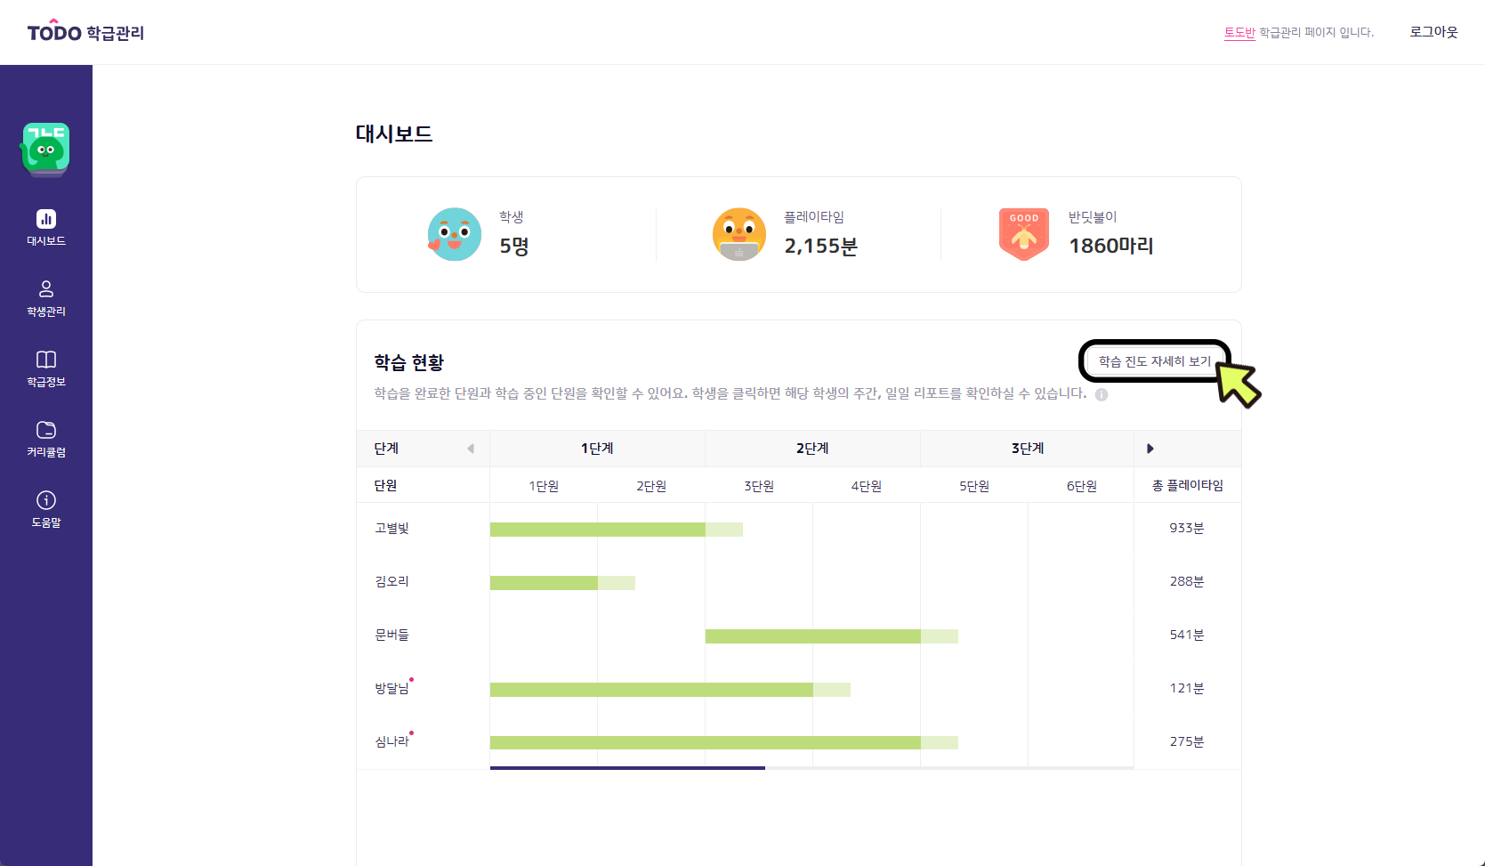Select student 문버들
This screenshot has width=1485, height=866.
391,635
